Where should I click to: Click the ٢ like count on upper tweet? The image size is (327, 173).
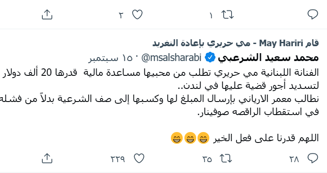[121, 15]
